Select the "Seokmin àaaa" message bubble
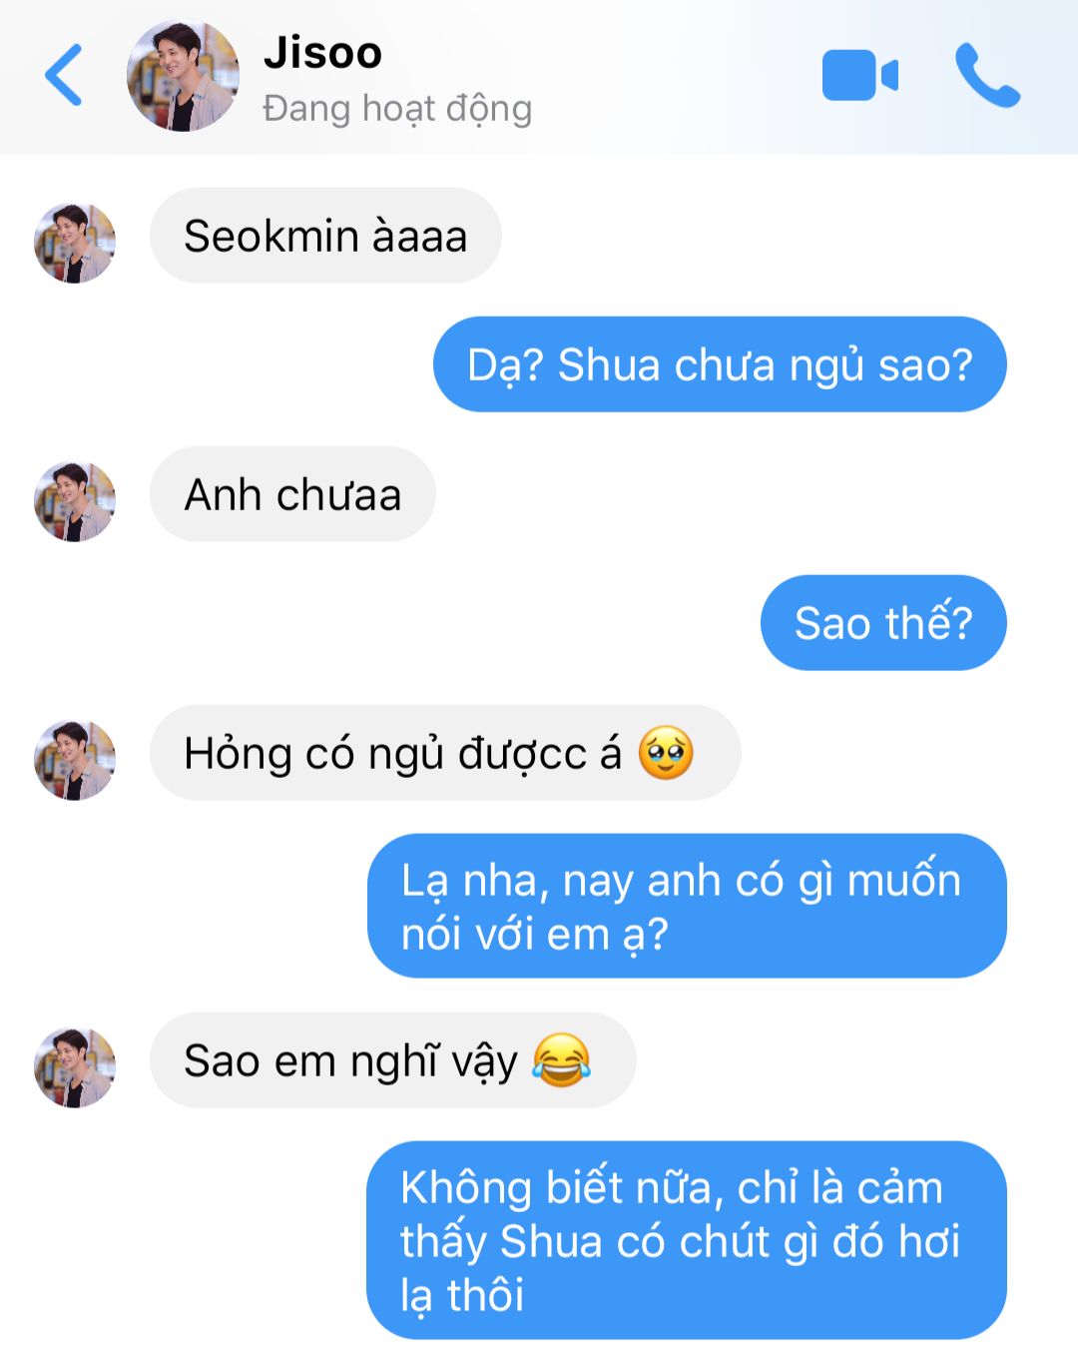This screenshot has height=1355, width=1078. pos(325,237)
